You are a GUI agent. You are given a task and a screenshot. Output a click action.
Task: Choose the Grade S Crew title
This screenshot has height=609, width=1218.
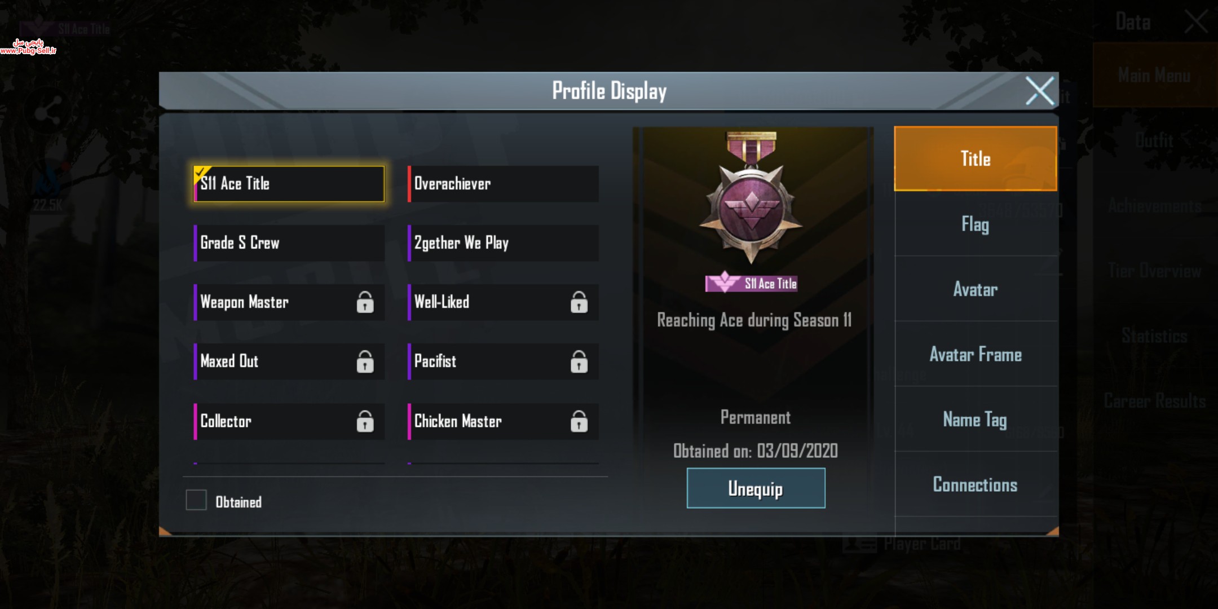pyautogui.click(x=289, y=243)
